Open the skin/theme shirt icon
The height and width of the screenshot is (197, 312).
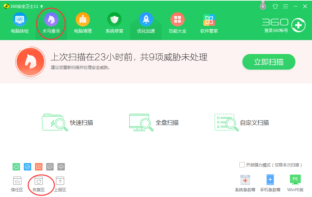(275, 6)
